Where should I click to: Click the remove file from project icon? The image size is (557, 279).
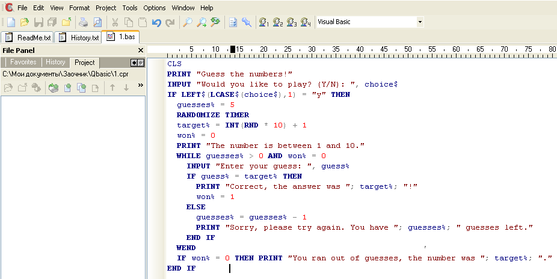pyautogui.click(x=95, y=87)
